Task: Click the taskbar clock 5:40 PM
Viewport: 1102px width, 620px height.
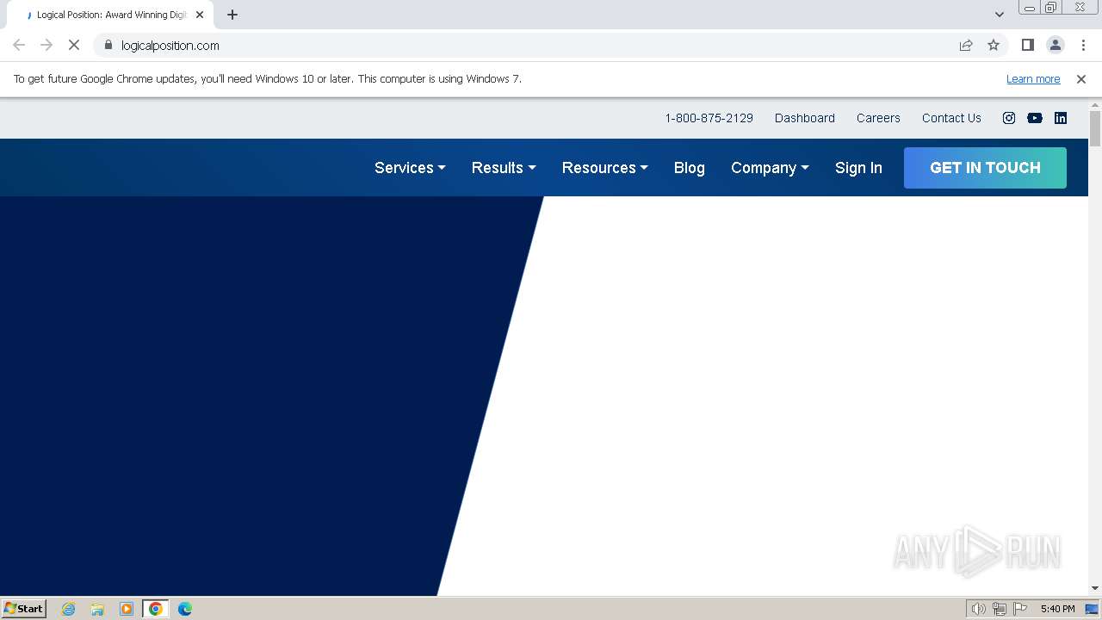Action: (1057, 609)
